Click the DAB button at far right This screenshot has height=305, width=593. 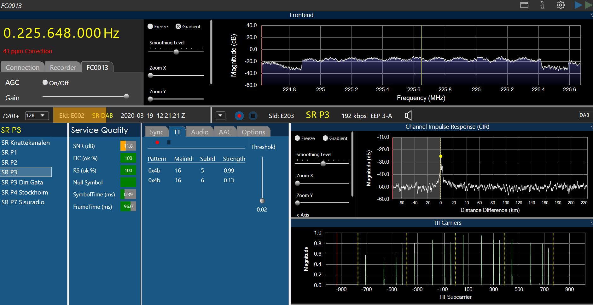point(584,115)
